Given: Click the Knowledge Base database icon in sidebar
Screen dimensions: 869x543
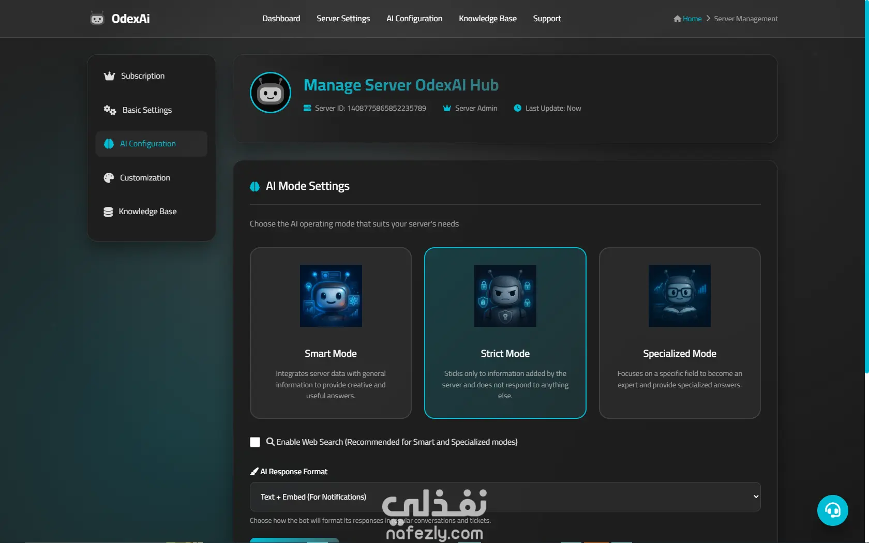Looking at the screenshot, I should (x=108, y=212).
